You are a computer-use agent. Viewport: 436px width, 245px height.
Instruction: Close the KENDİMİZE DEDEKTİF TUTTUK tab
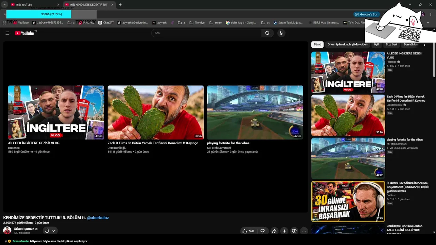tap(112, 5)
